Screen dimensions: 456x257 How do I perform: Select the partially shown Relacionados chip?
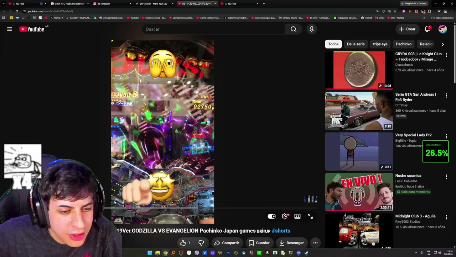(427, 44)
